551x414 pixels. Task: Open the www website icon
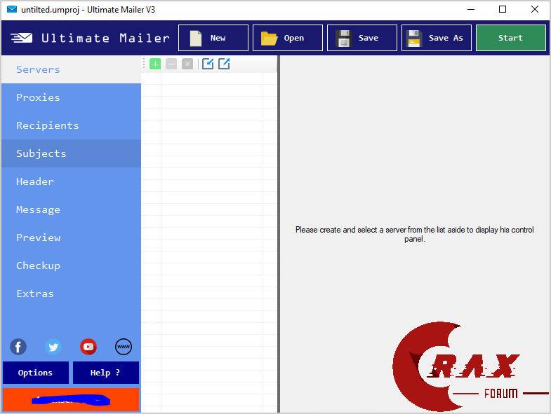tap(124, 347)
